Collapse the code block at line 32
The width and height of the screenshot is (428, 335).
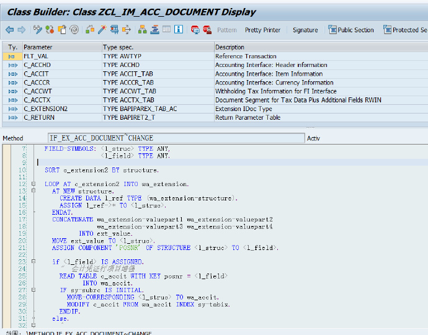point(33,325)
